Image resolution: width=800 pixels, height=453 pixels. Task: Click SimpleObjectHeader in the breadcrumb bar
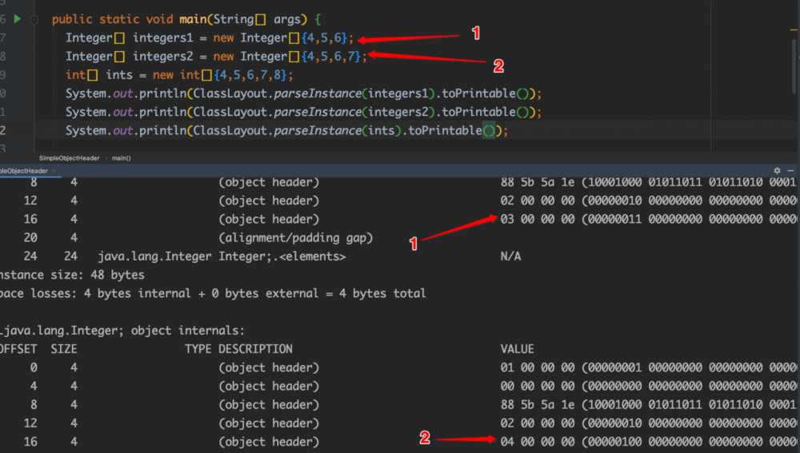(x=69, y=158)
